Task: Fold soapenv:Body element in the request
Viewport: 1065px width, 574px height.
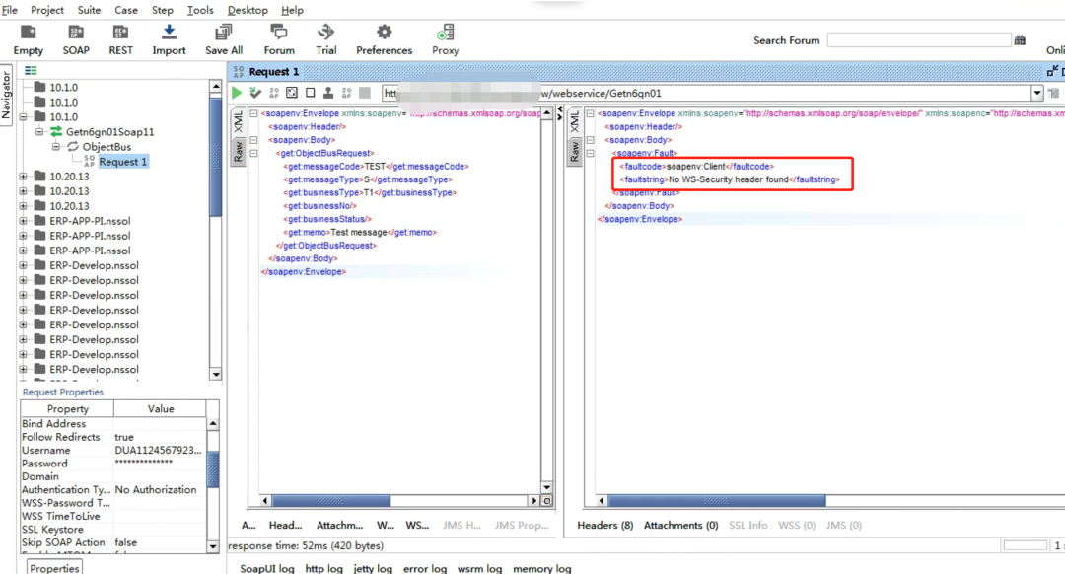Action: (x=254, y=140)
